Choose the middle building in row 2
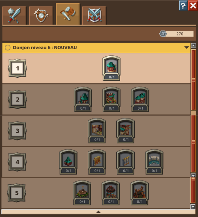Image resolution: width=198 pixels, height=217 pixels. click(111, 100)
